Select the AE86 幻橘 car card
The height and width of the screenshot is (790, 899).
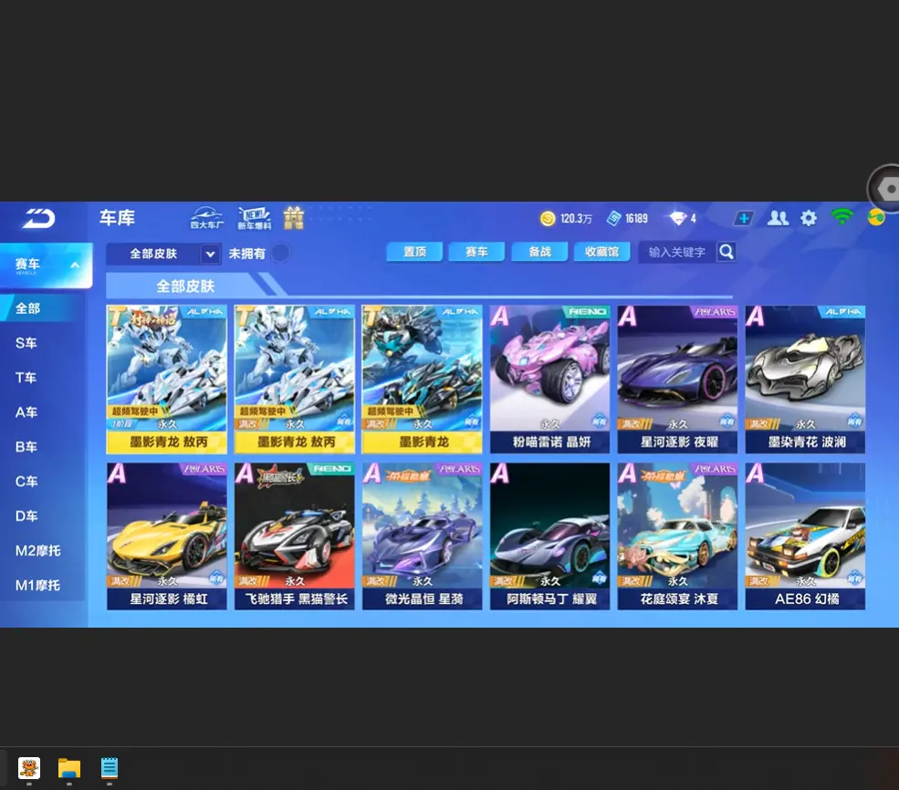click(x=806, y=536)
